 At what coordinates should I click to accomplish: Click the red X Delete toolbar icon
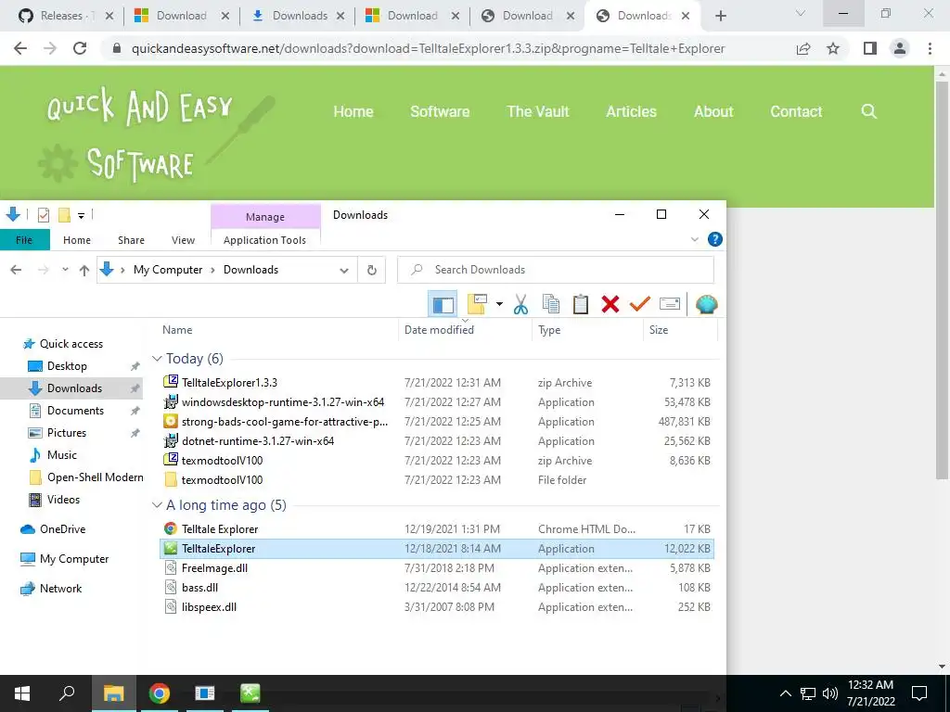(x=610, y=304)
